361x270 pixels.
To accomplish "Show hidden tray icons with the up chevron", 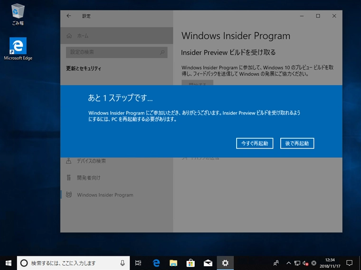I will pyautogui.click(x=288, y=263).
